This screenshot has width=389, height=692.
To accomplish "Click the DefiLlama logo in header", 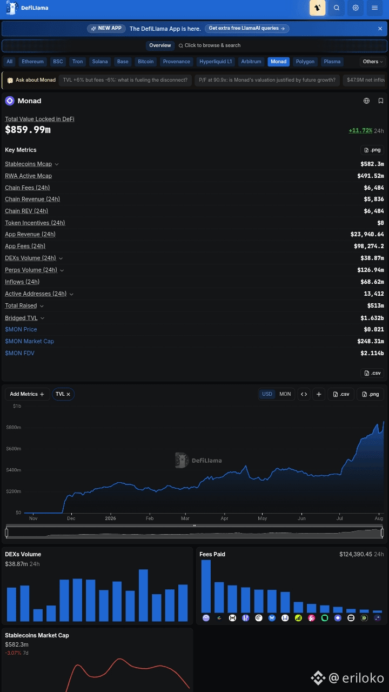I will [x=27, y=8].
